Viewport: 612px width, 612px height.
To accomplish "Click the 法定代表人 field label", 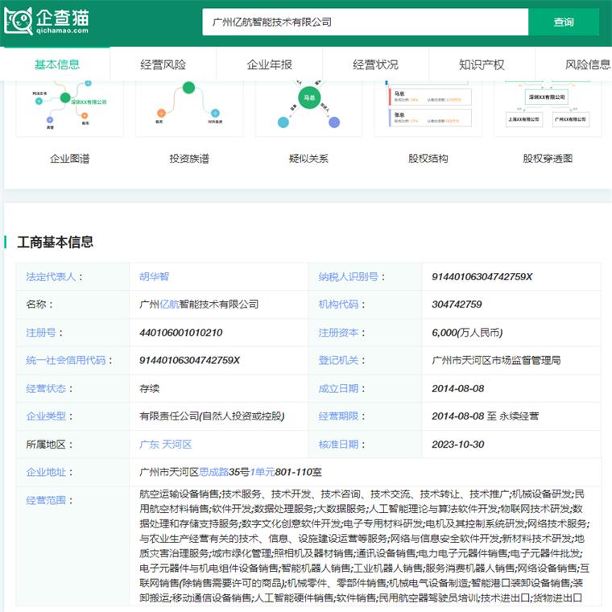I will point(51,277).
